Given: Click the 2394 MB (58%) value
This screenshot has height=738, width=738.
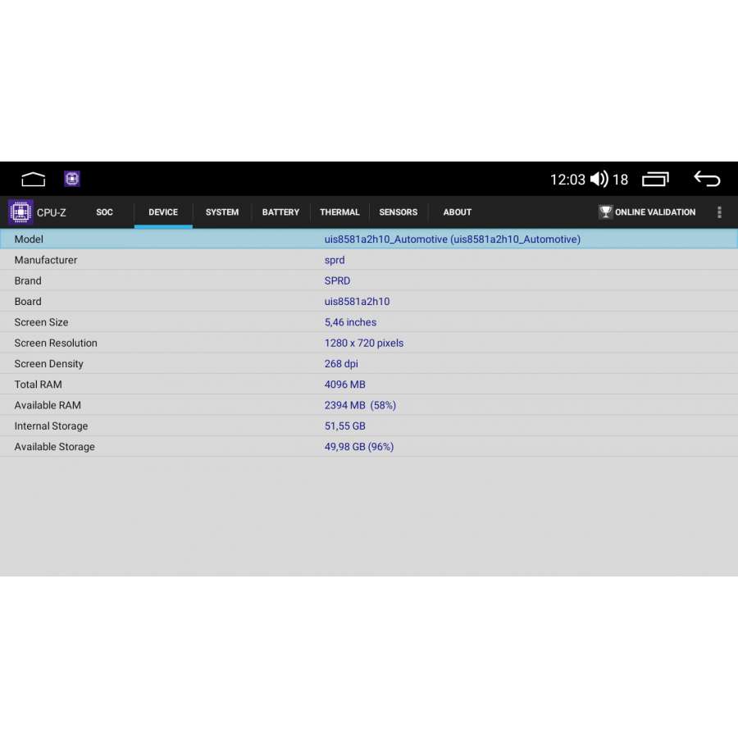Looking at the screenshot, I should [361, 405].
